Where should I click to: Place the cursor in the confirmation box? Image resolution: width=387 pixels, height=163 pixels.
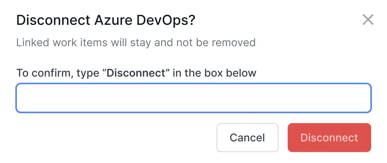(193, 98)
